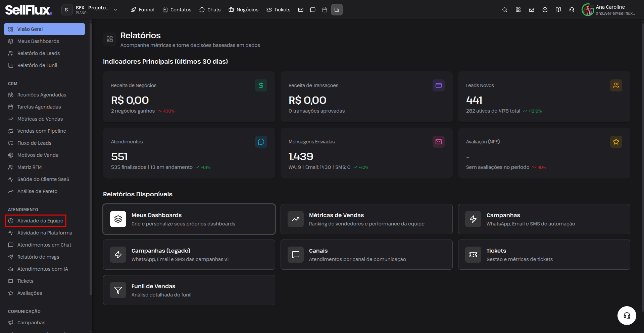644x333 pixels.
Task: Click the grid icon beside Relatórios heading
Action: (110, 39)
